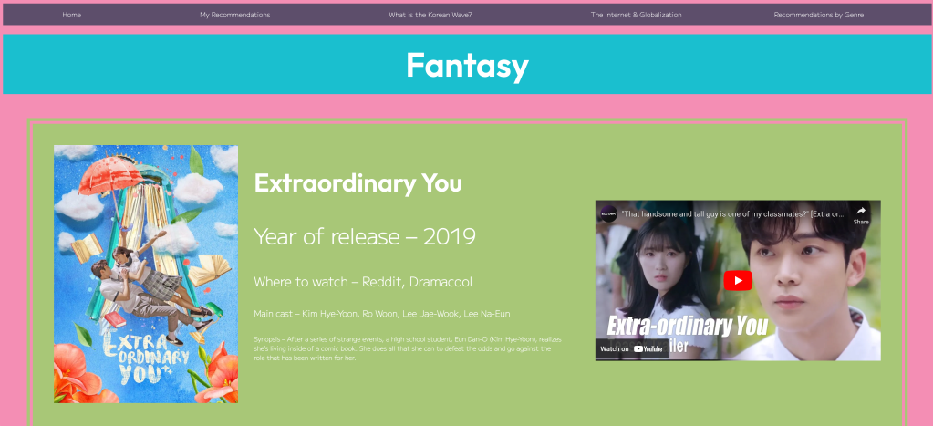Image resolution: width=933 pixels, height=426 pixels.
Task: Click the Synopsis paragraph text
Action: pos(407,348)
